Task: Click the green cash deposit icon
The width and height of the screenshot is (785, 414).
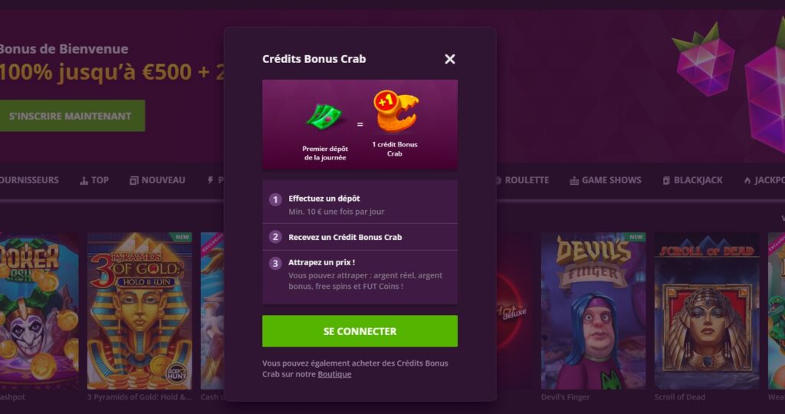Action: click(324, 117)
